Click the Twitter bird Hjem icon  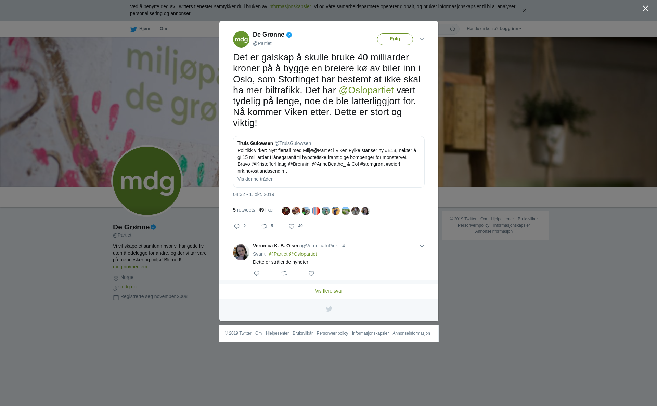(133, 29)
